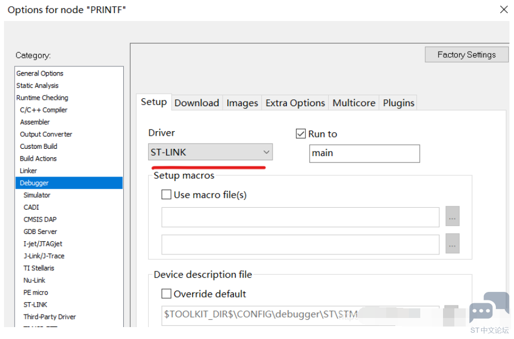Select the Multicore tab
This screenshot has height=339, width=514.
(354, 103)
